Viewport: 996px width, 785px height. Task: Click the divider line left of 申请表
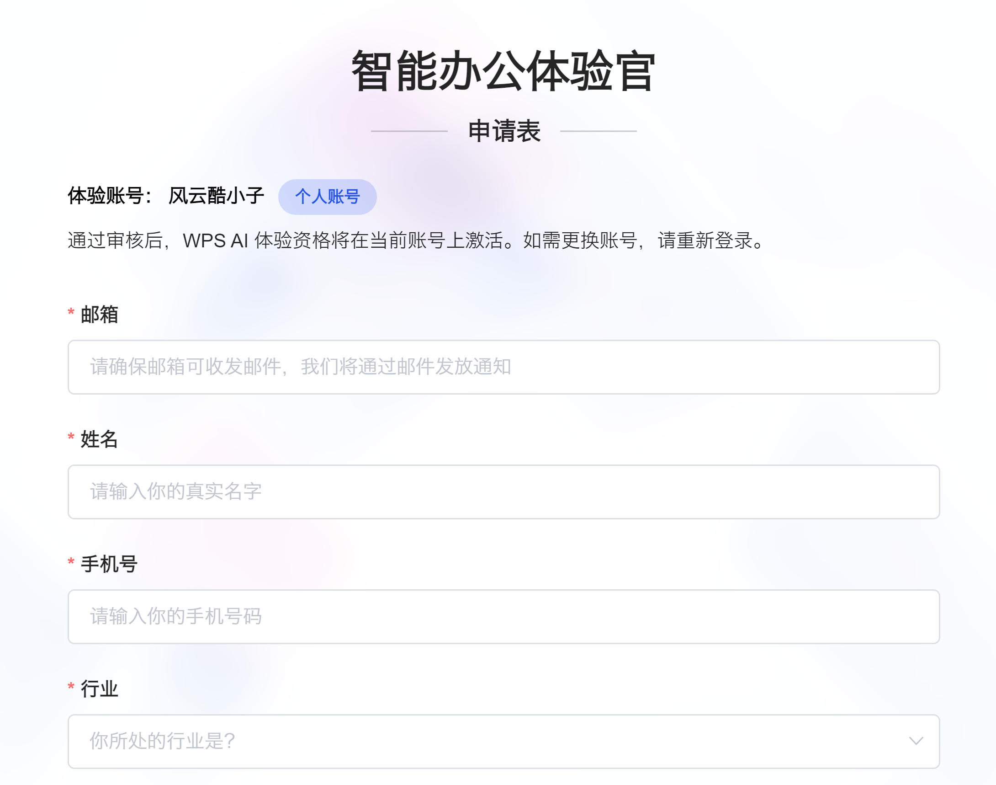tap(409, 131)
